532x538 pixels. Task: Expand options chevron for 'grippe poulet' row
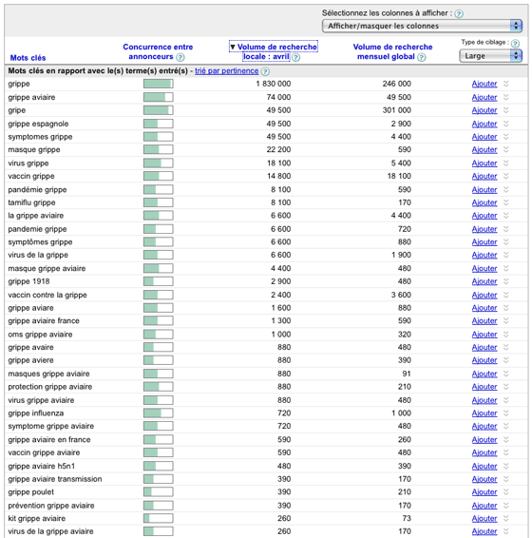(x=506, y=492)
